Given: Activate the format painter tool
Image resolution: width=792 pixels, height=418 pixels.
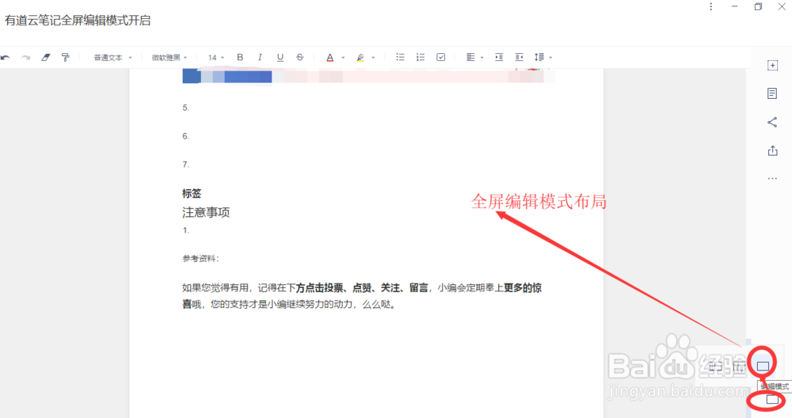Looking at the screenshot, I should (65, 58).
